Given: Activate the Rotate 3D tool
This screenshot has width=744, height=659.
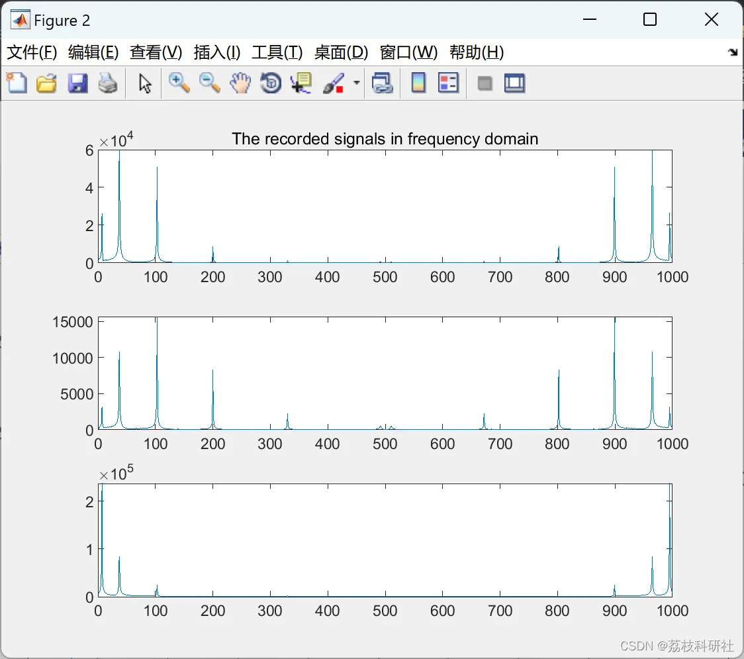Looking at the screenshot, I should click(271, 83).
